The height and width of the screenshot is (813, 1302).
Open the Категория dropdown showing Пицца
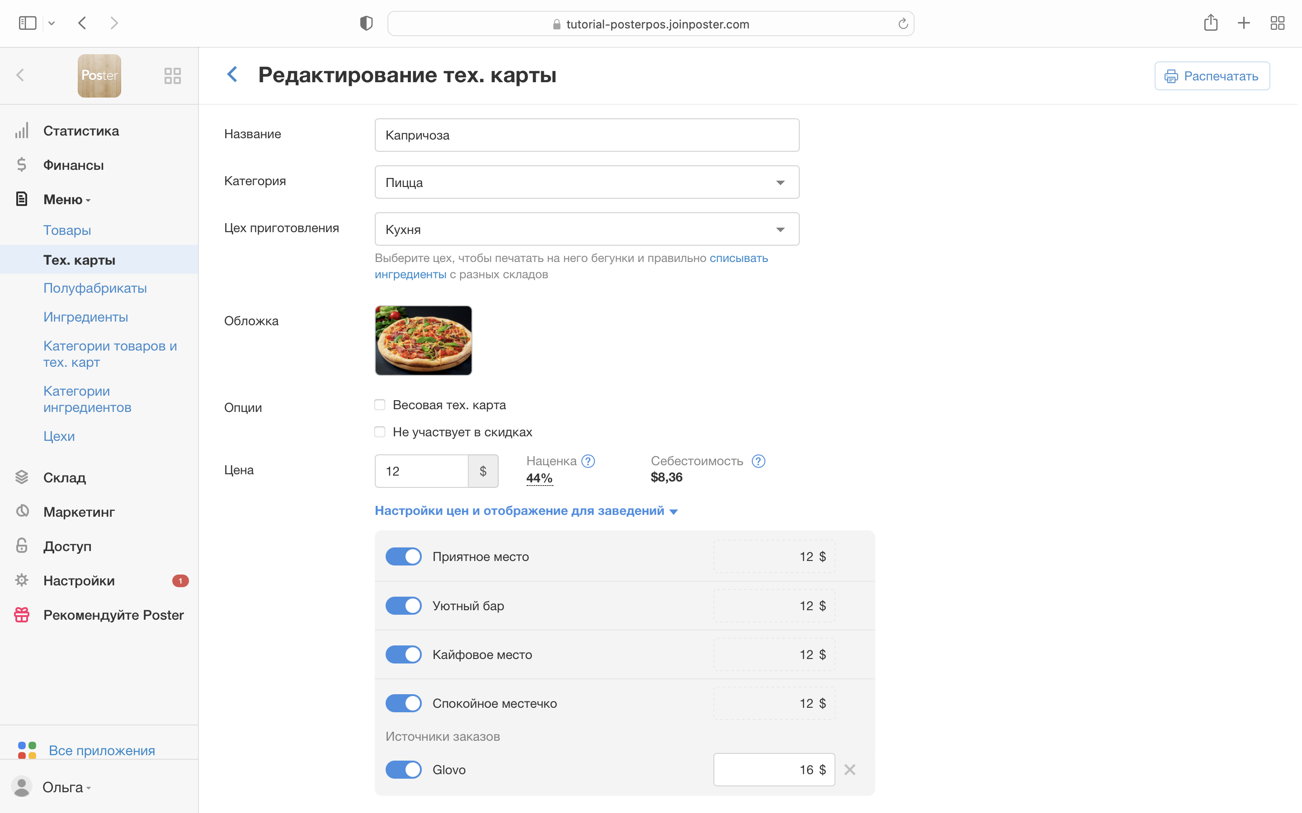(x=586, y=182)
